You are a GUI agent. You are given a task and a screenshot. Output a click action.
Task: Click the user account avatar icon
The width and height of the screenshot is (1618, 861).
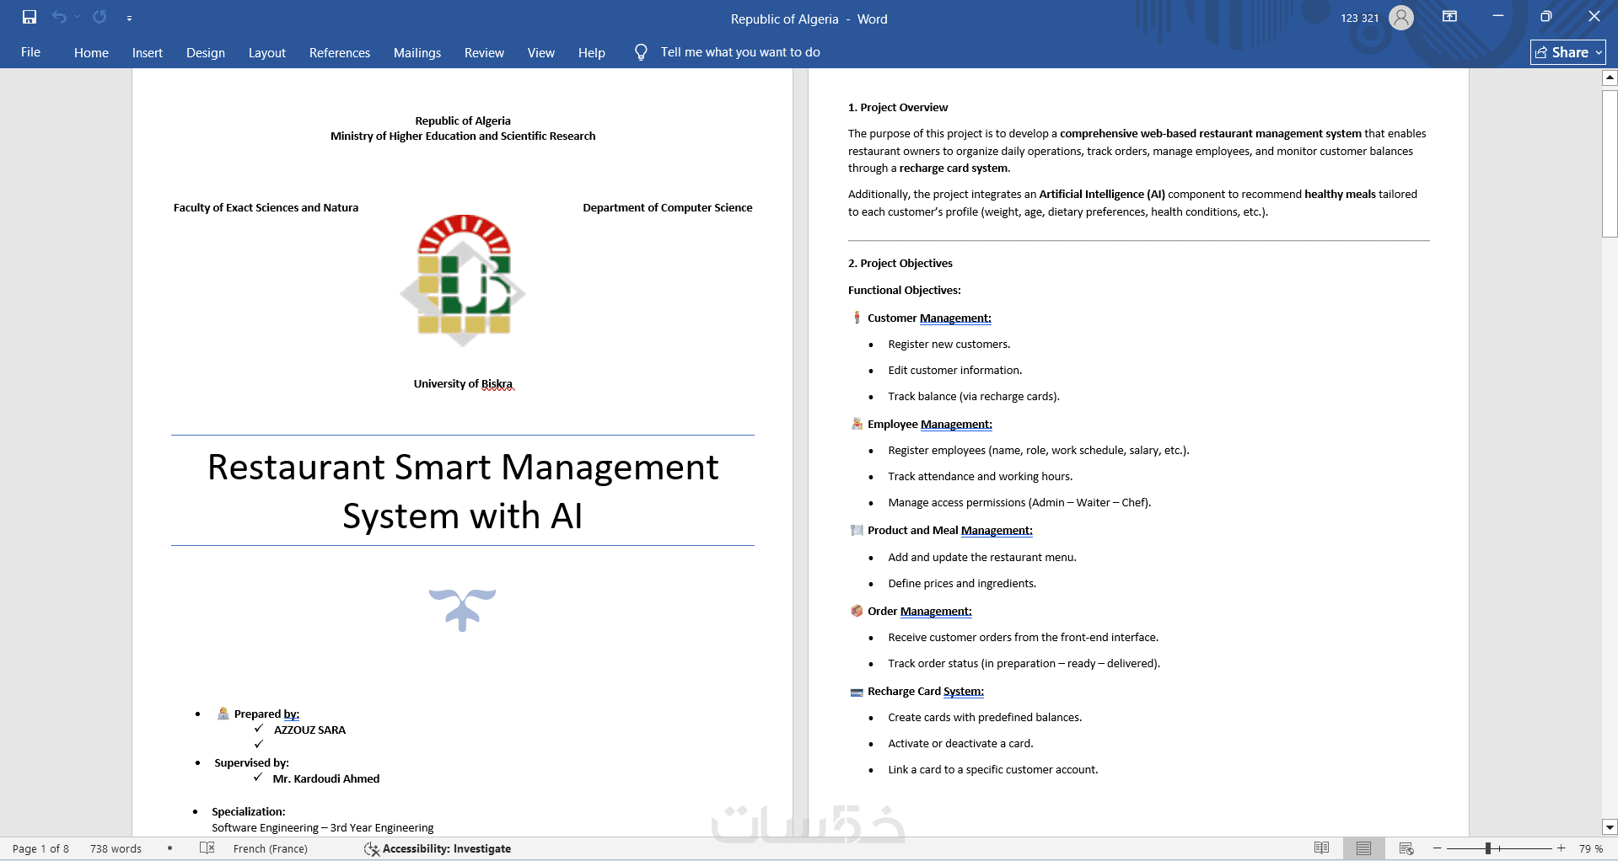[1401, 18]
